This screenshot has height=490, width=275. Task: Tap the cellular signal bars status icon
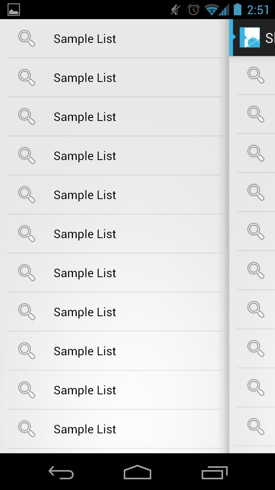pos(224,10)
